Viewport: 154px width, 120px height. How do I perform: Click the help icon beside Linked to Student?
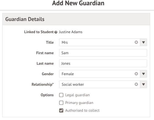click(x=56, y=32)
